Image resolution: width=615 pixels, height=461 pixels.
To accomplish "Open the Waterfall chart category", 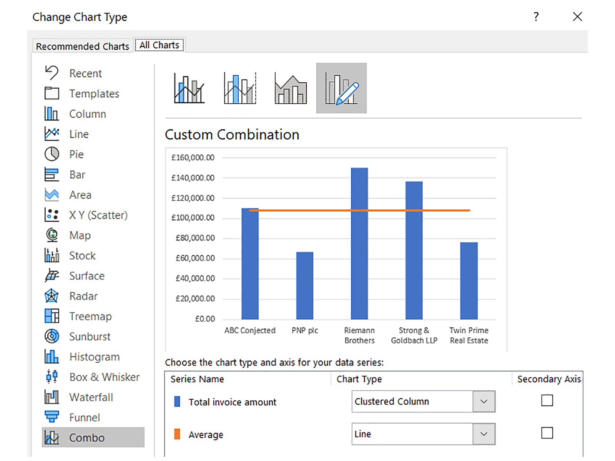I will [91, 397].
